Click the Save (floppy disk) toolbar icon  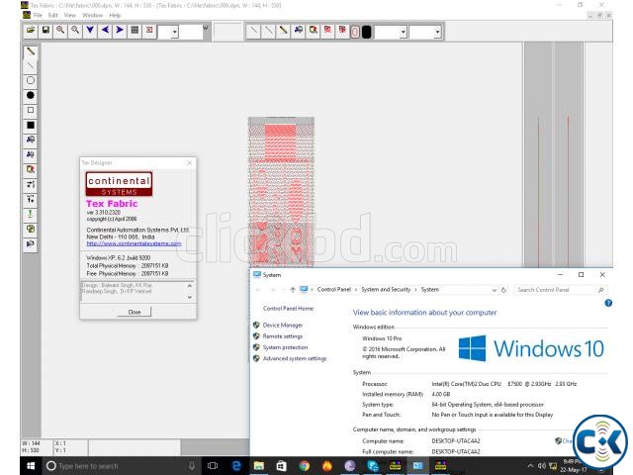(x=45, y=31)
